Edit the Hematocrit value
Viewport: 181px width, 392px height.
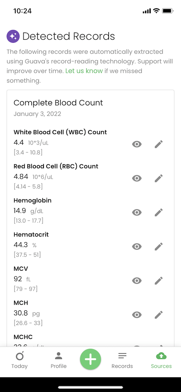tap(159, 247)
